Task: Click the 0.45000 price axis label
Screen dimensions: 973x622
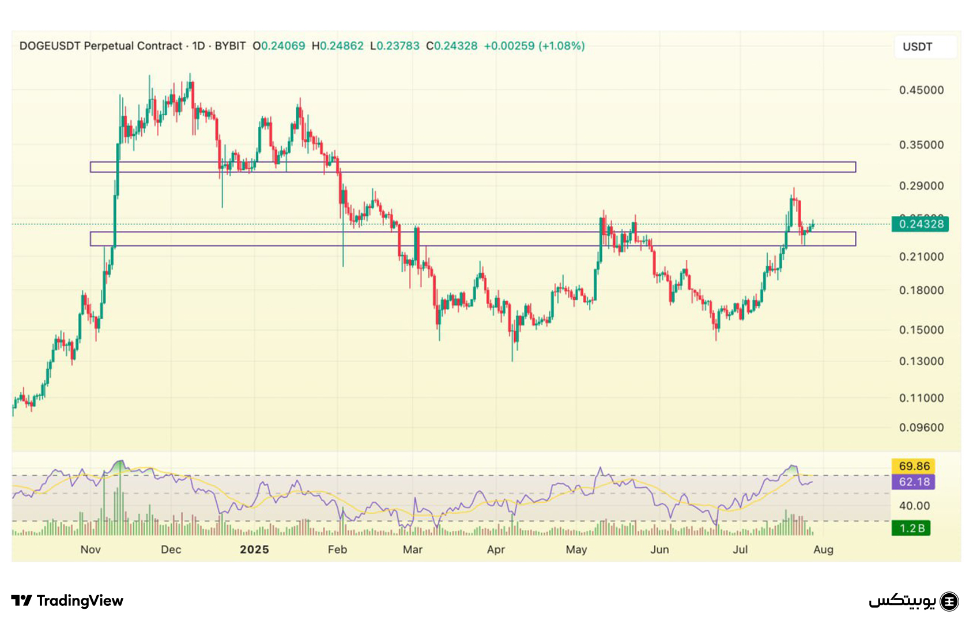Action: [x=921, y=90]
